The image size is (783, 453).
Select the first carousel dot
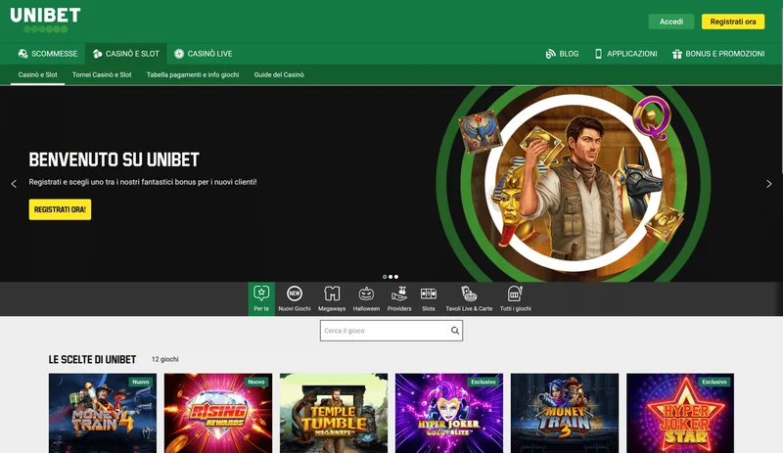point(385,277)
